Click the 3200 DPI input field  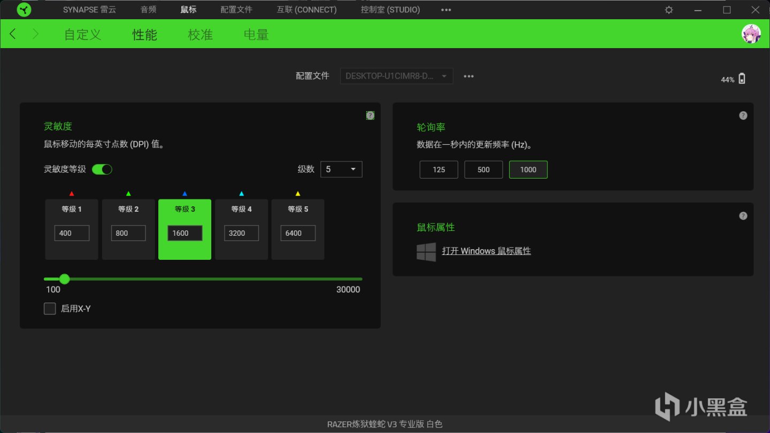[242, 233]
